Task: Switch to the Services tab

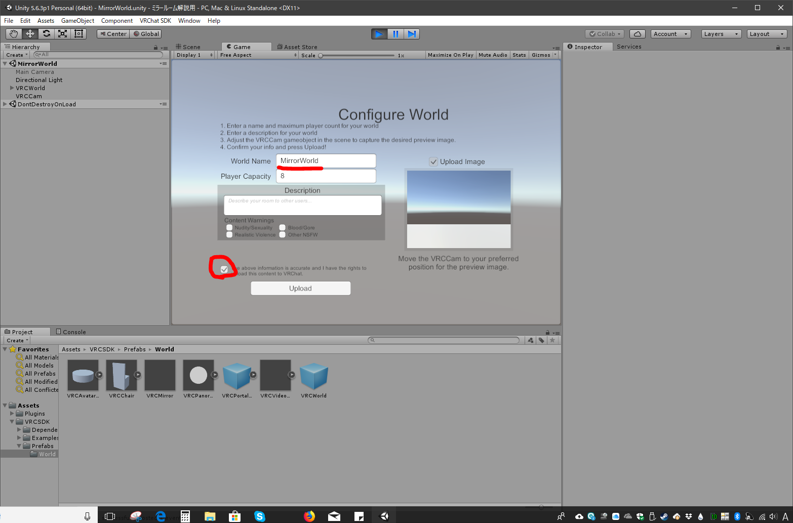Action: coord(629,47)
